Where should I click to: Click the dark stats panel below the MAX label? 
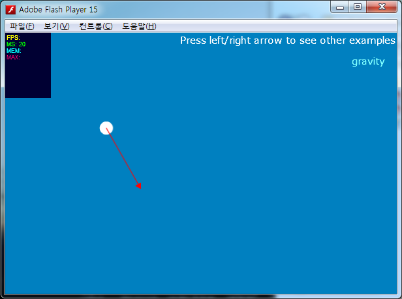click(x=27, y=80)
